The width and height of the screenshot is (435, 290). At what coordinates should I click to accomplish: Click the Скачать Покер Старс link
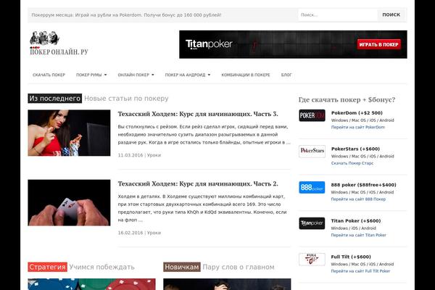pos(352,163)
